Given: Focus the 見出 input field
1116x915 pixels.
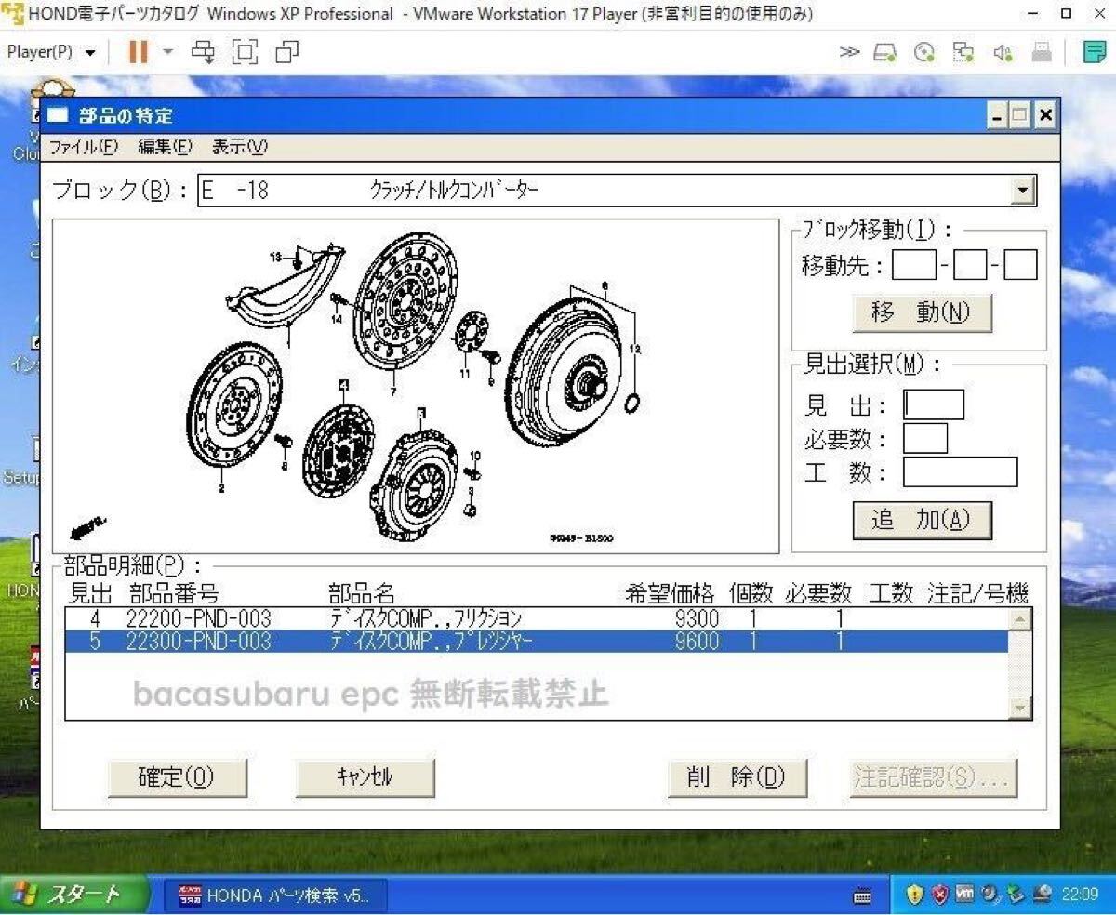Looking at the screenshot, I should coord(934,404).
